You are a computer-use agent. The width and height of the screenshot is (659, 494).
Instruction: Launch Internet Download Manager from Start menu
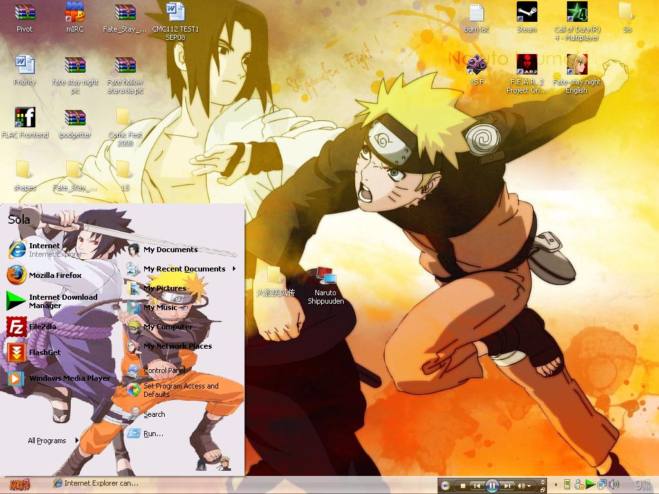click(52, 301)
